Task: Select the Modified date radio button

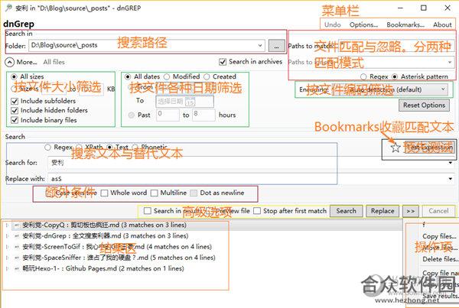Action: click(x=167, y=76)
